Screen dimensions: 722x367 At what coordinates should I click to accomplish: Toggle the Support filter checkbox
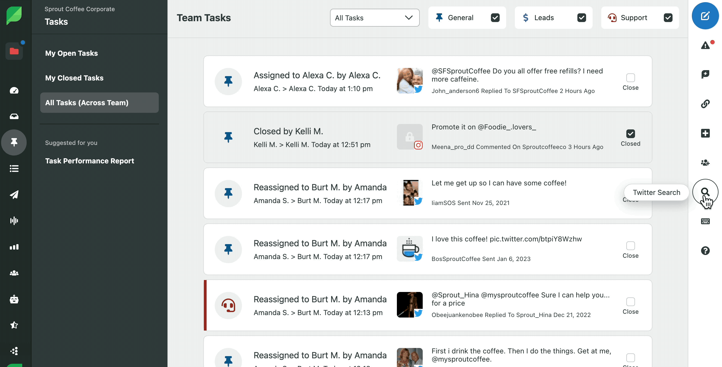(668, 18)
